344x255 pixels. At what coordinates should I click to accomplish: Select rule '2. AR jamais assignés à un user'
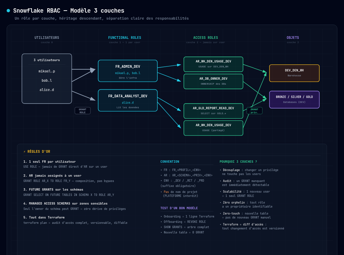(53, 176)
